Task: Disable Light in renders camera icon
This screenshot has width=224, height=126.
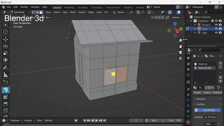Action: point(220,33)
